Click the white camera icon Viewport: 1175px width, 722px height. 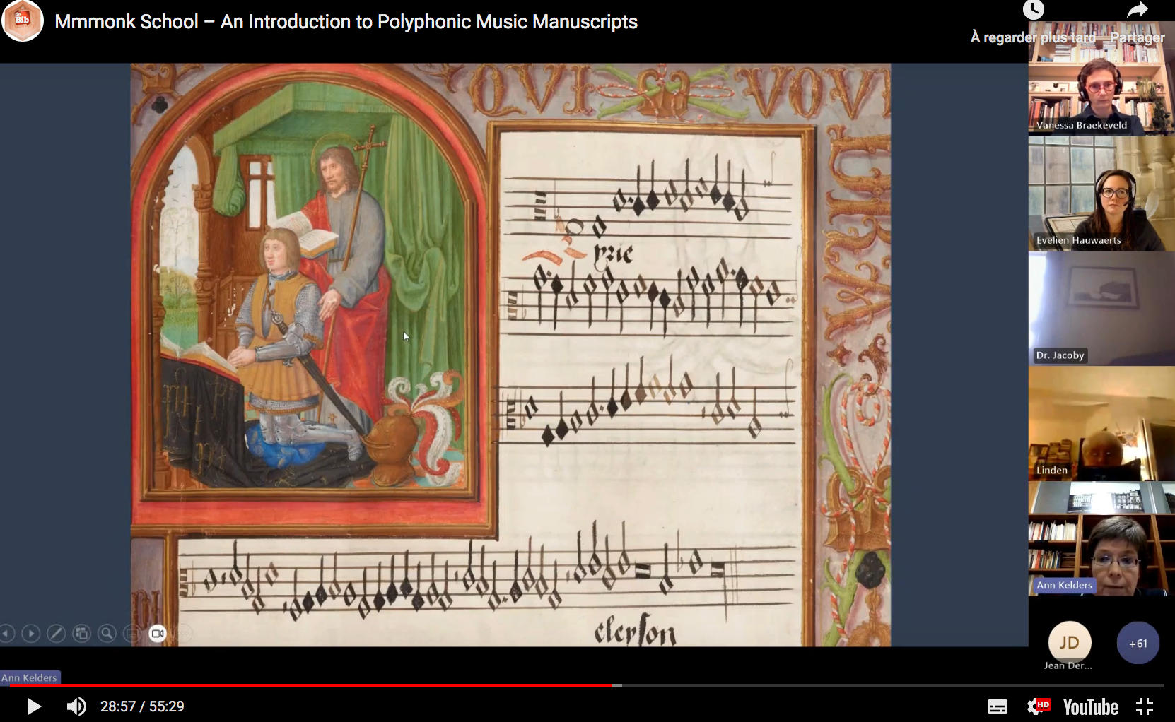pyautogui.click(x=157, y=634)
